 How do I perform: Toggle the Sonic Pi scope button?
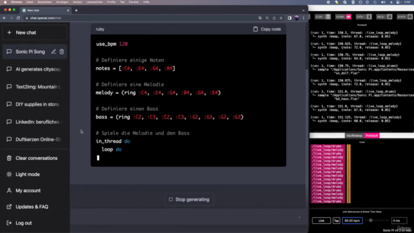click(x=343, y=17)
